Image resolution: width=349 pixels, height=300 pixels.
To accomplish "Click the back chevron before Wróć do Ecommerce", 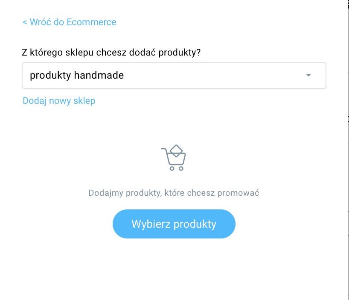I will tap(25, 22).
